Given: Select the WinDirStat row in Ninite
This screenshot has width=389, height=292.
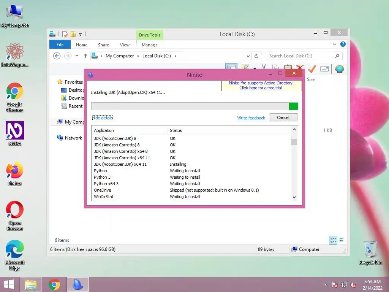Looking at the screenshot, I should tap(191, 197).
